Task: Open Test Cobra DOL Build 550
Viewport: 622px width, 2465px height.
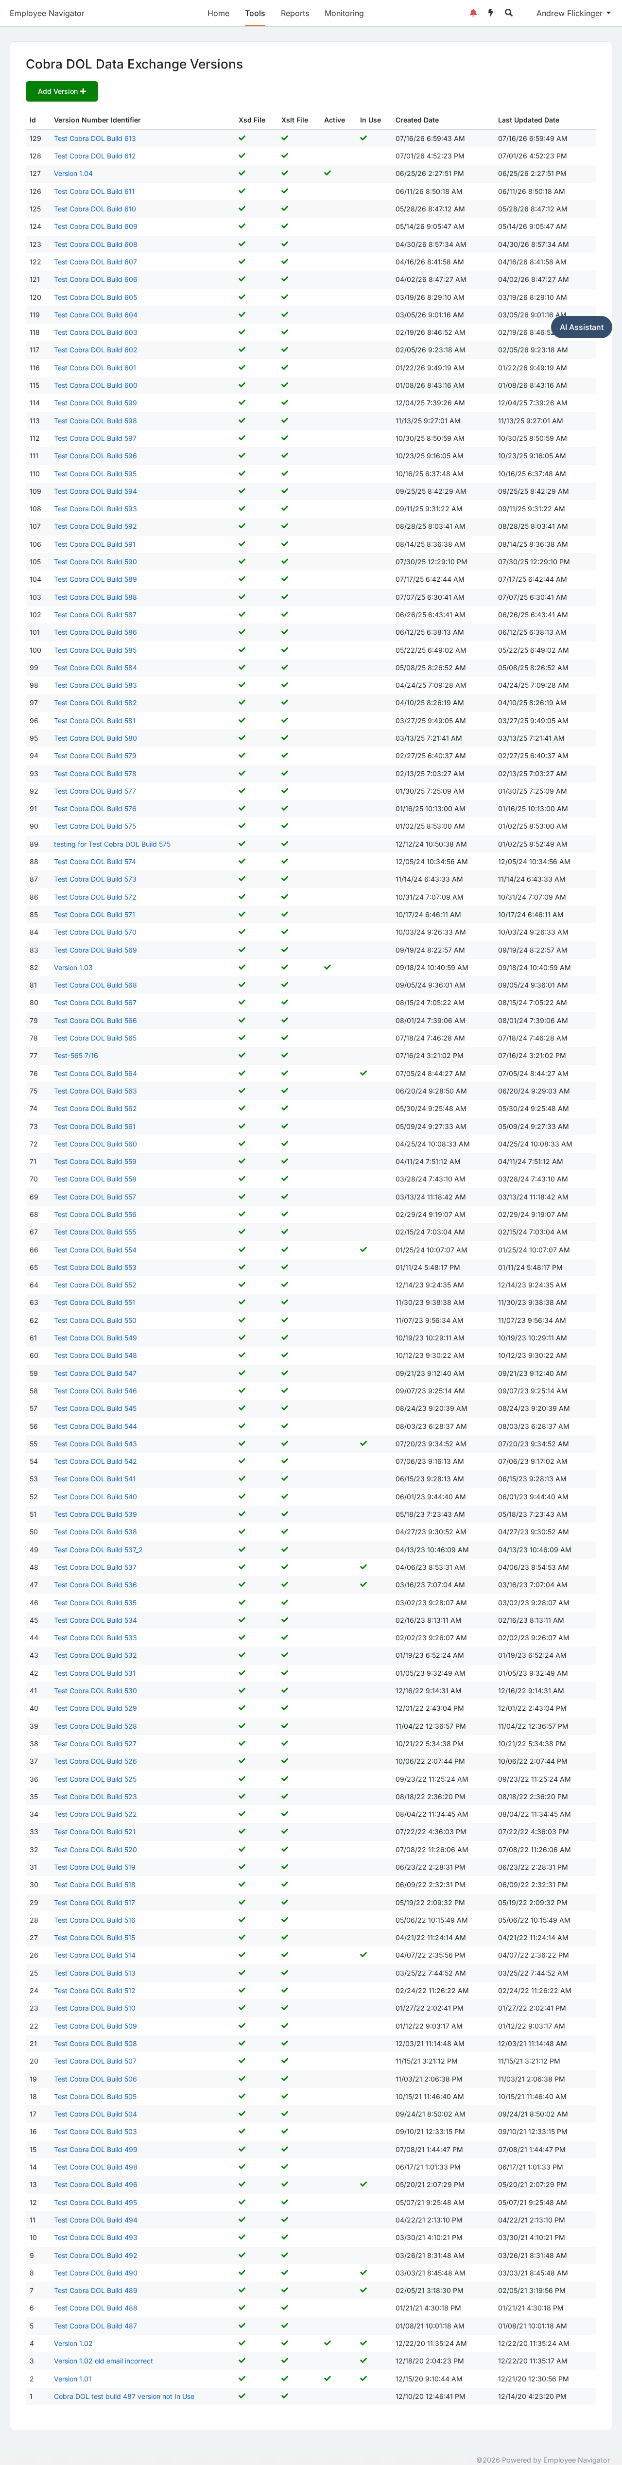Action: click(95, 1320)
